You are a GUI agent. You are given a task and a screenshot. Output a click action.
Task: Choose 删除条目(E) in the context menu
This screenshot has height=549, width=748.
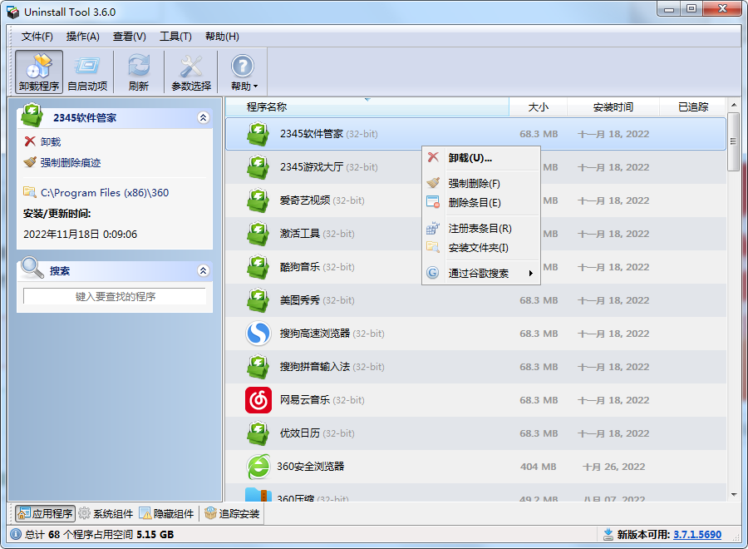pyautogui.click(x=481, y=202)
